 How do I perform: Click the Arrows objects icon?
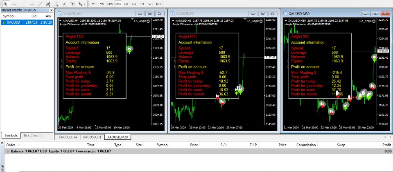coord(81,4)
